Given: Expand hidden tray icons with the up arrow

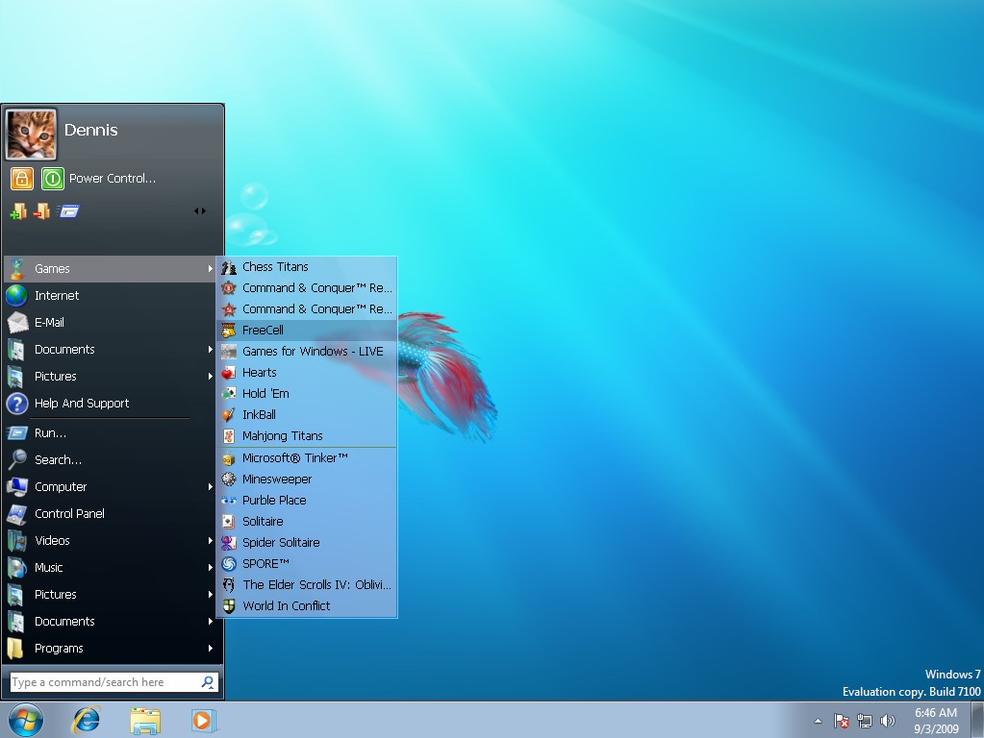Looking at the screenshot, I should click(817, 721).
